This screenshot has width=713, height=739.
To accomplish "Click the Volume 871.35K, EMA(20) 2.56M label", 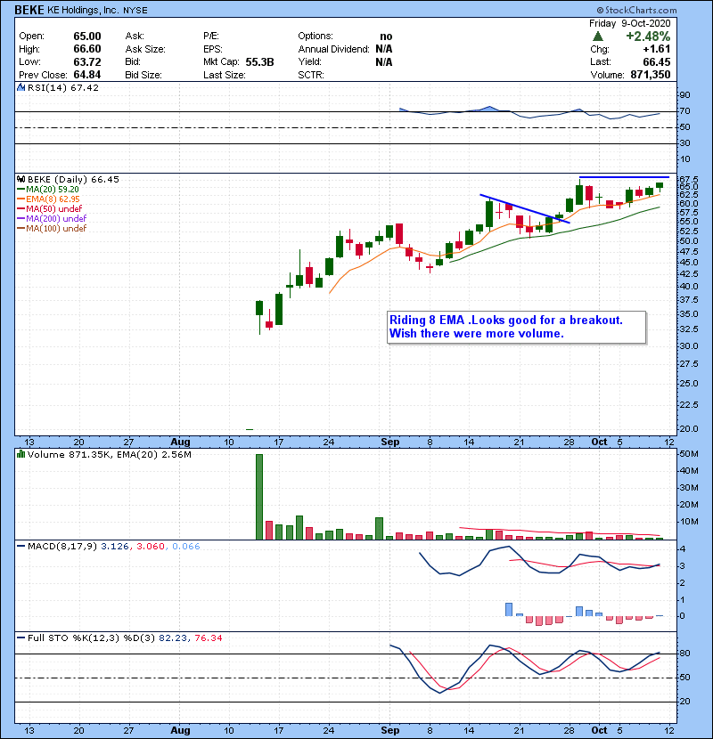I will click(x=110, y=455).
